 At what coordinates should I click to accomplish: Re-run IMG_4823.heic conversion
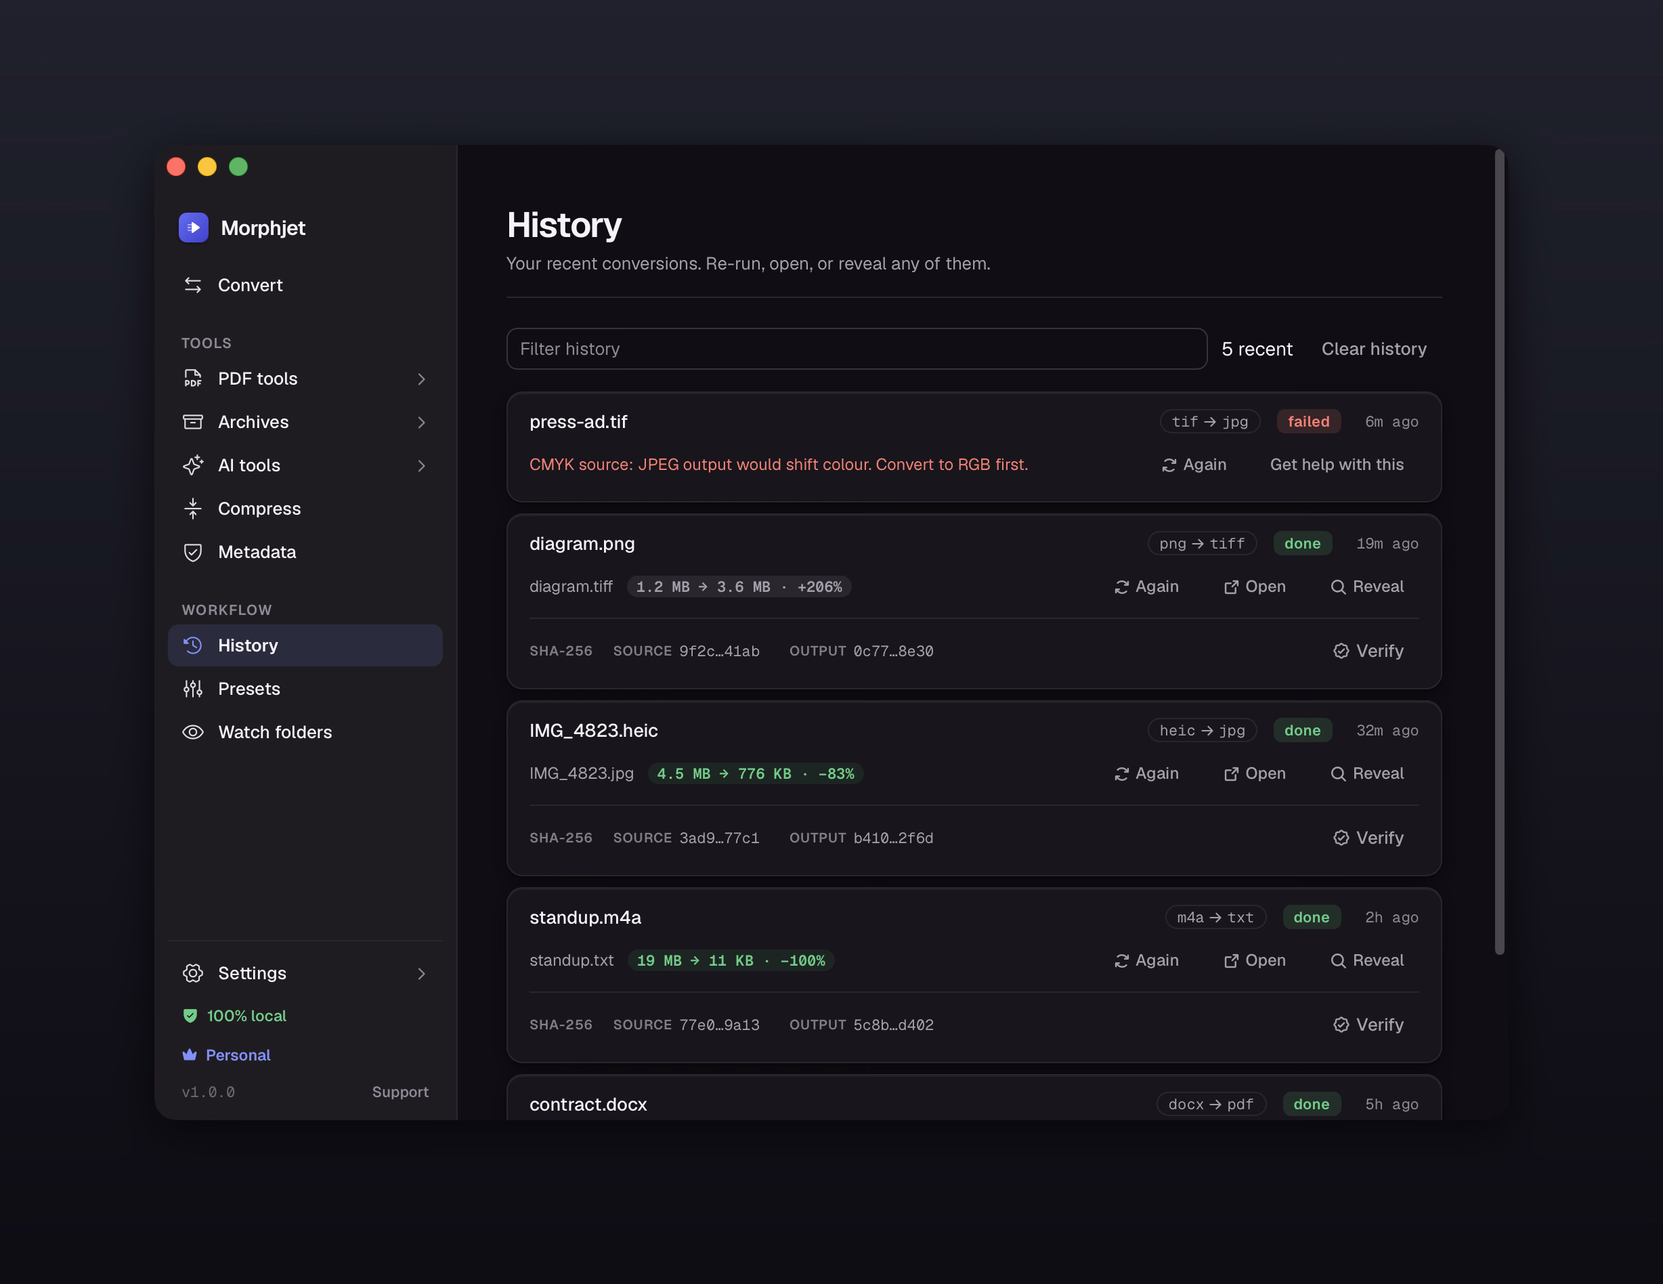coord(1146,774)
